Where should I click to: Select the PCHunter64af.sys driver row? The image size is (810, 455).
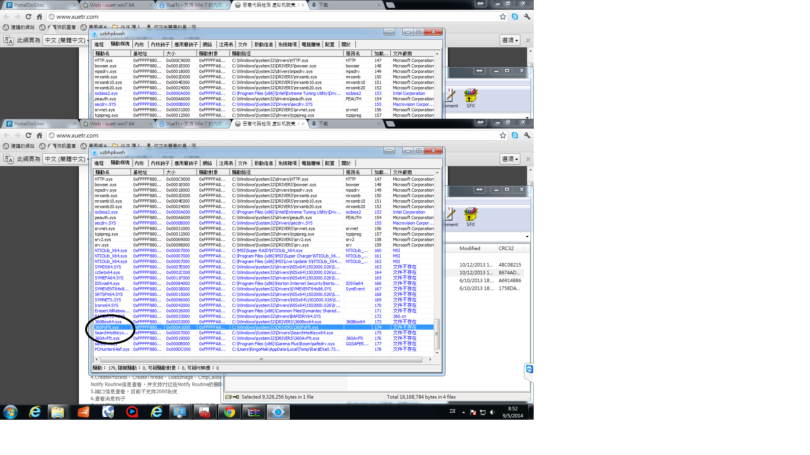pyautogui.click(x=112, y=349)
